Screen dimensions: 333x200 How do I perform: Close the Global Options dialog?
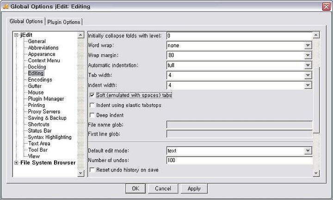pyautogui.click(x=326, y=6)
